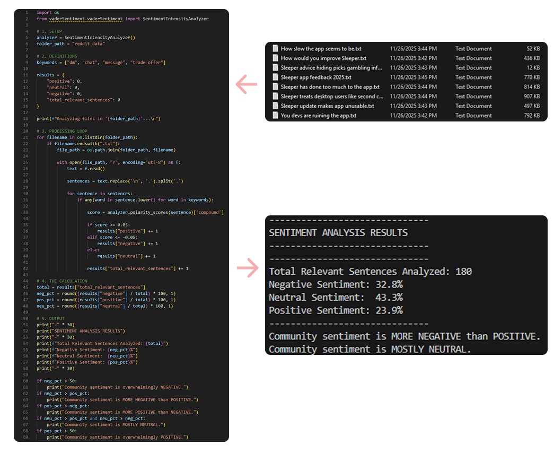Click the document icon next to 'How slow the app seems to be.txt'
The height and width of the screenshot is (462, 554).
pos(275,48)
